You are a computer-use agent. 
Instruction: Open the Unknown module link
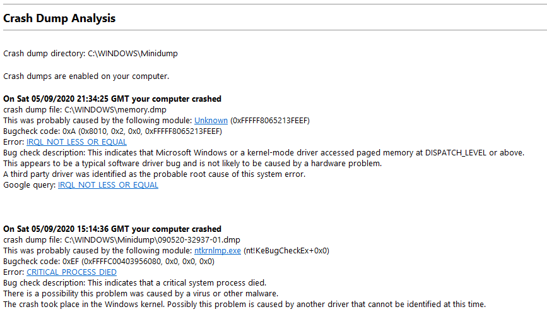coord(211,121)
